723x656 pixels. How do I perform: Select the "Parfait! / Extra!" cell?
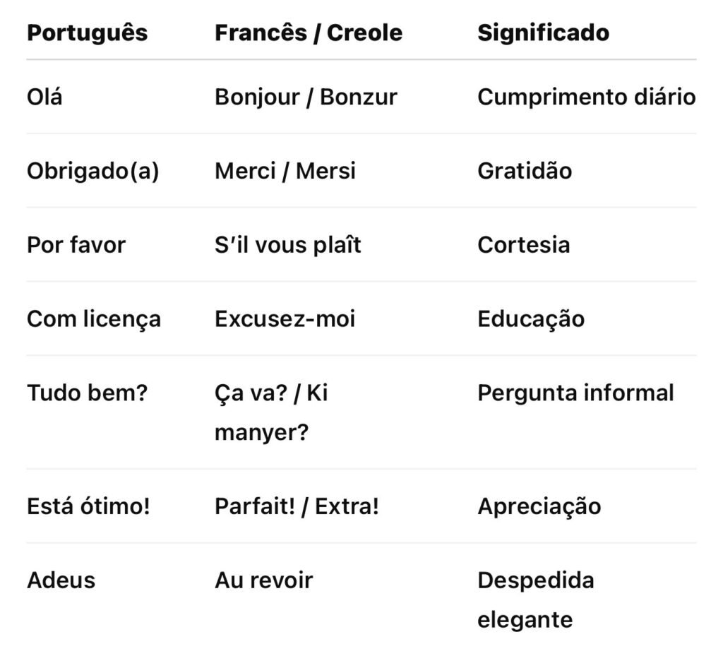[x=297, y=506]
